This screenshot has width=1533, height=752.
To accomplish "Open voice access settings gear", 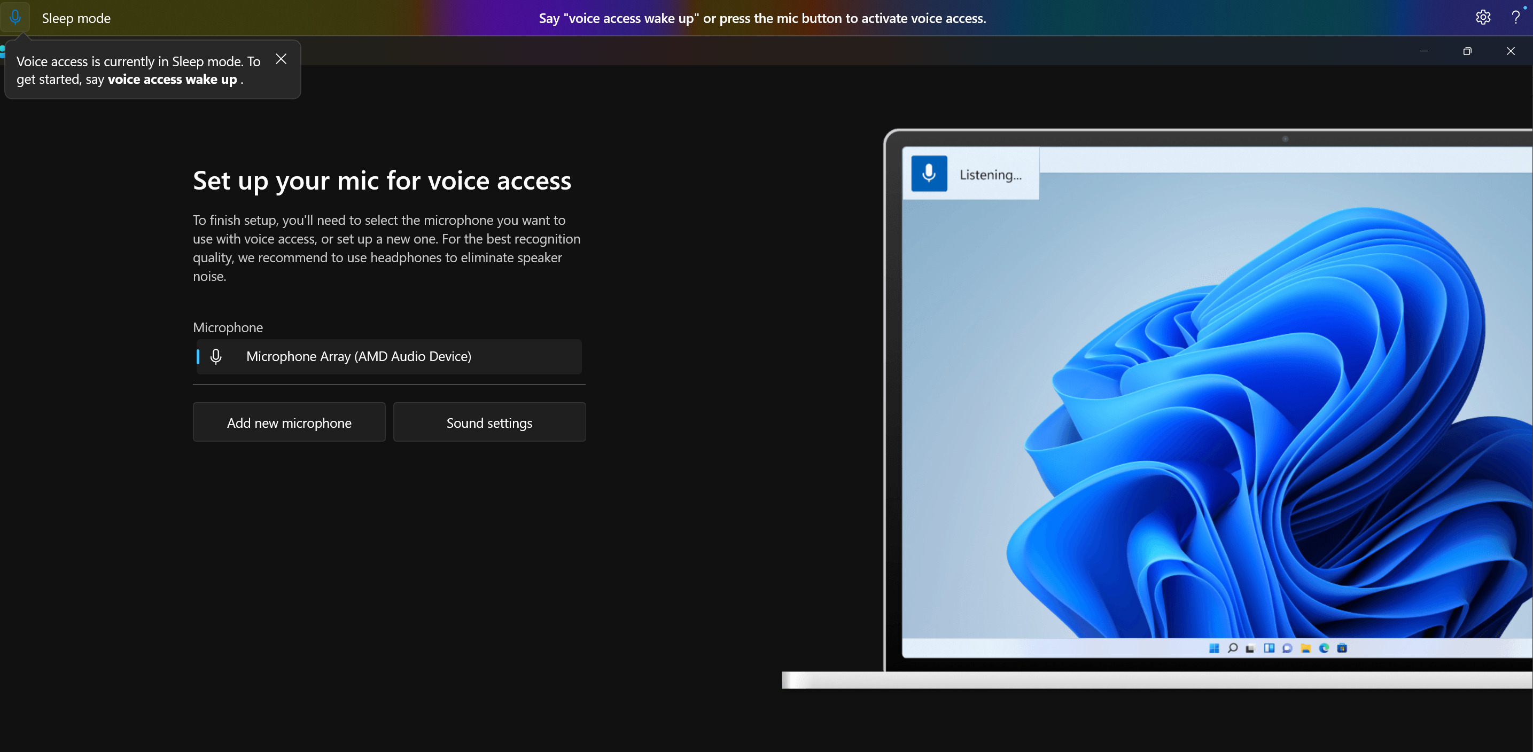I will pyautogui.click(x=1483, y=17).
